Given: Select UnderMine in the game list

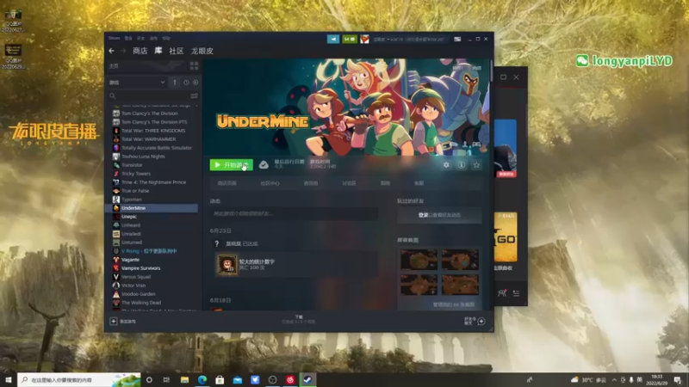Looking at the screenshot, I should 151,208.
